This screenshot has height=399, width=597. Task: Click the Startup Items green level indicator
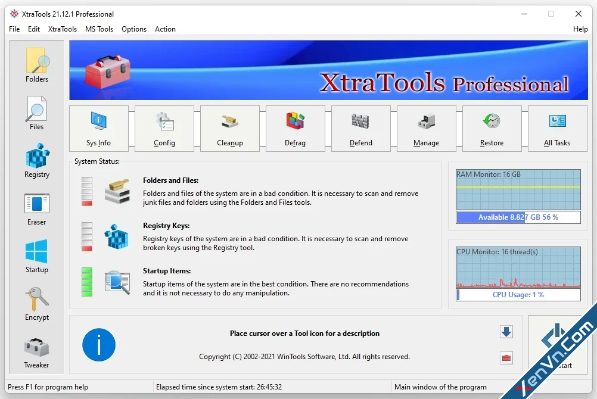(87, 282)
